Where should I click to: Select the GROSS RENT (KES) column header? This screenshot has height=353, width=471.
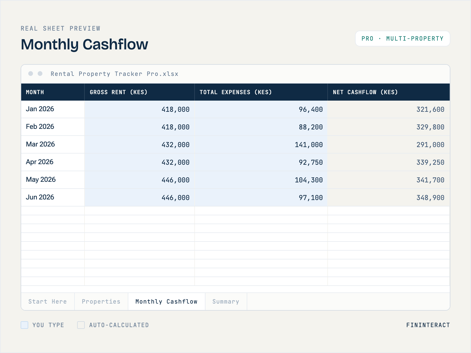pos(140,92)
